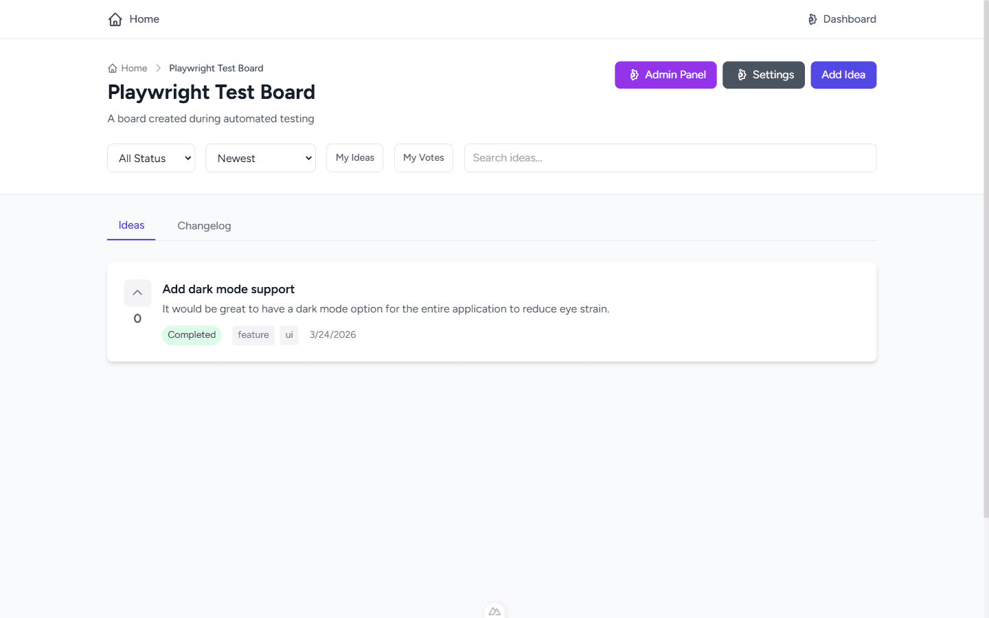Click the house icon in top navigation

click(x=115, y=19)
